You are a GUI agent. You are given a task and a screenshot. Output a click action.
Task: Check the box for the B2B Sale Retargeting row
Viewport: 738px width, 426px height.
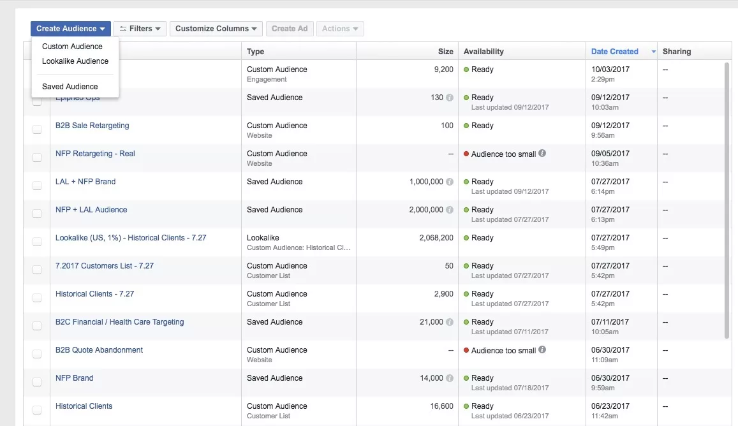36,129
